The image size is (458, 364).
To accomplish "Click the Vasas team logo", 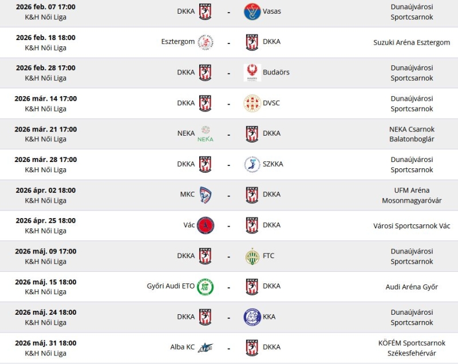I will pyautogui.click(x=252, y=11).
